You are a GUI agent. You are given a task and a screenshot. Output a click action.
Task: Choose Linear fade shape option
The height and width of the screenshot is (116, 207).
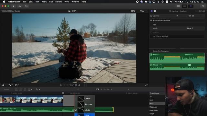85,99
